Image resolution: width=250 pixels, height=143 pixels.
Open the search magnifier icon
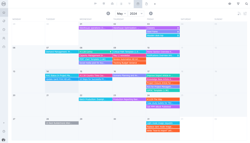coord(246,4)
